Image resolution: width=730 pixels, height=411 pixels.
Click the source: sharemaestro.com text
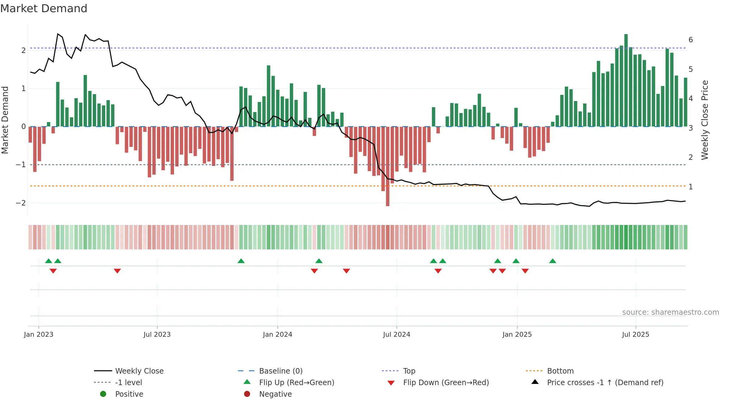coord(671,312)
